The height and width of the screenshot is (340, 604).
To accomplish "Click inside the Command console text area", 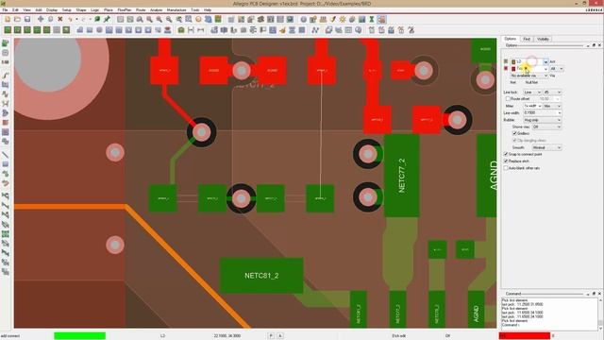I will [549, 314].
